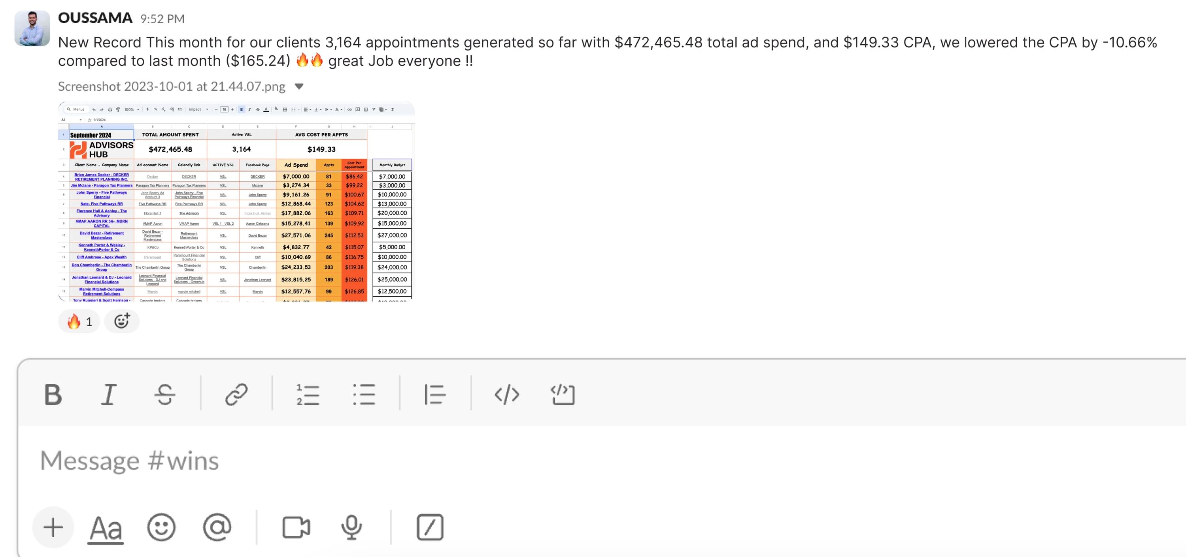This screenshot has width=1186, height=557.
Task: Toggle italic text formatting
Action: point(109,395)
